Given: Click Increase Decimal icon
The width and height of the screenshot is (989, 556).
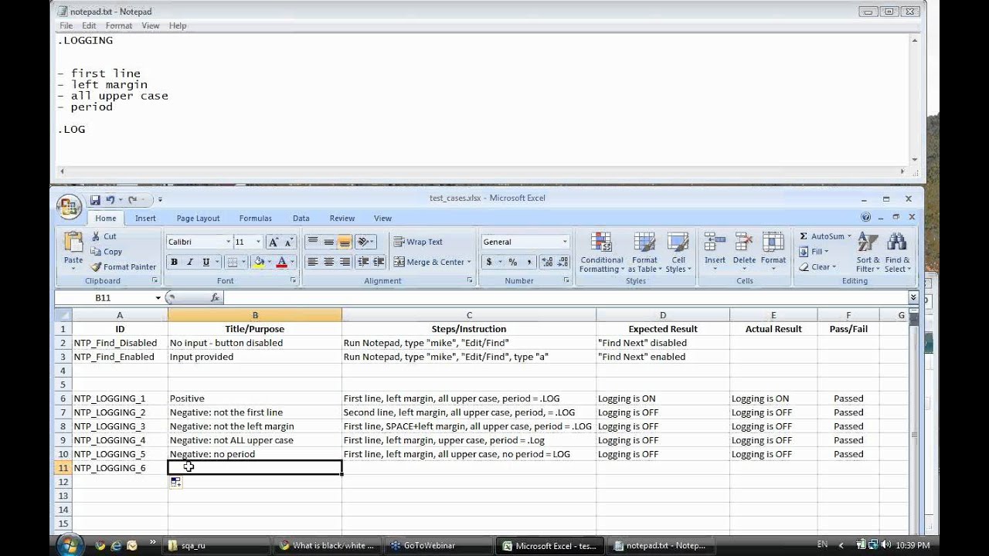Looking at the screenshot, I should tap(548, 263).
